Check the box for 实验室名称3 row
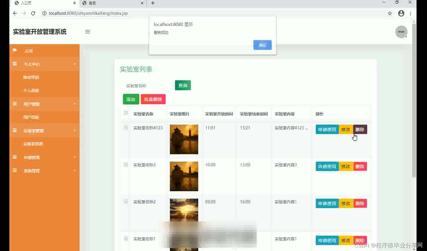The image size is (427, 251). click(126, 165)
